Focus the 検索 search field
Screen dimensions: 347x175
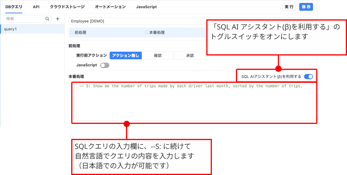click(x=25, y=19)
